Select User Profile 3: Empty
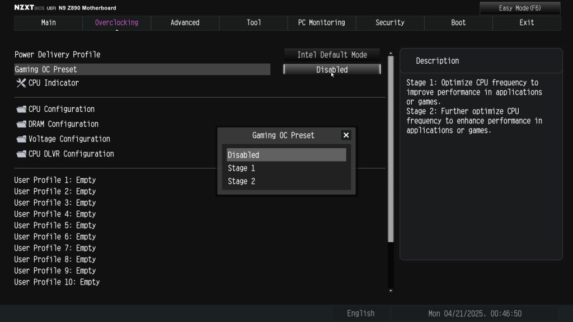573x322 pixels. point(55,202)
